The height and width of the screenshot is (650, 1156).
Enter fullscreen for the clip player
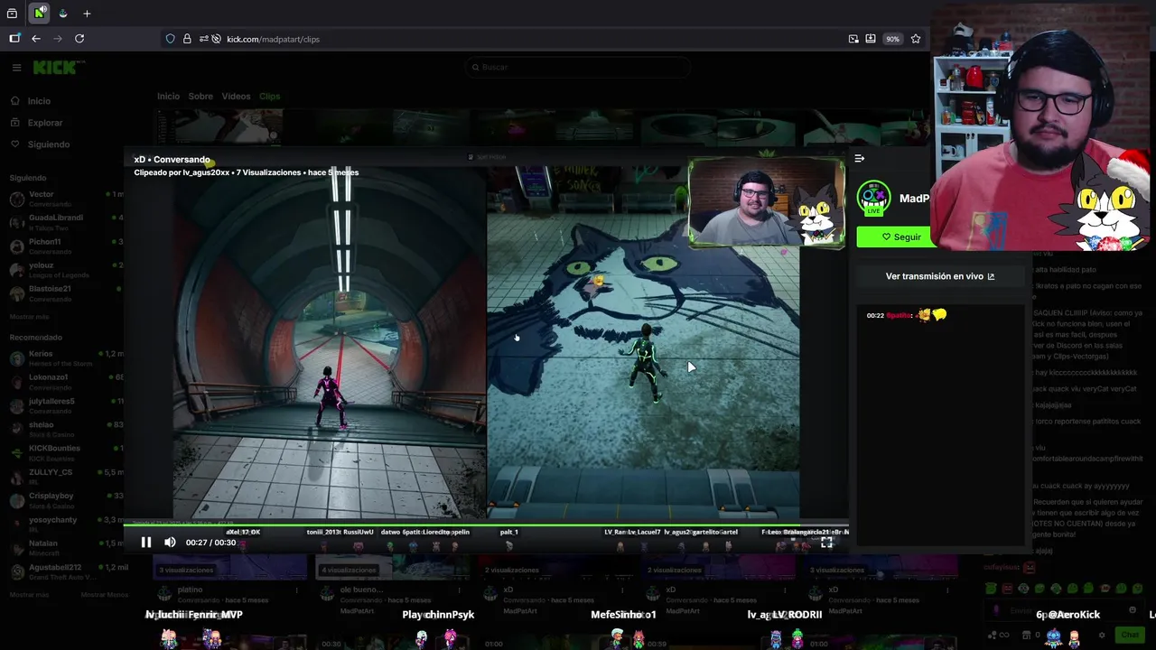click(x=826, y=543)
